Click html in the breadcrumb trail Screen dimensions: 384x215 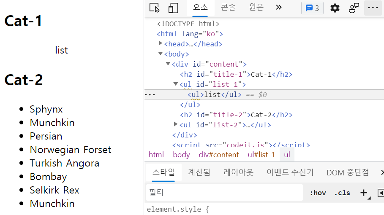156,155
